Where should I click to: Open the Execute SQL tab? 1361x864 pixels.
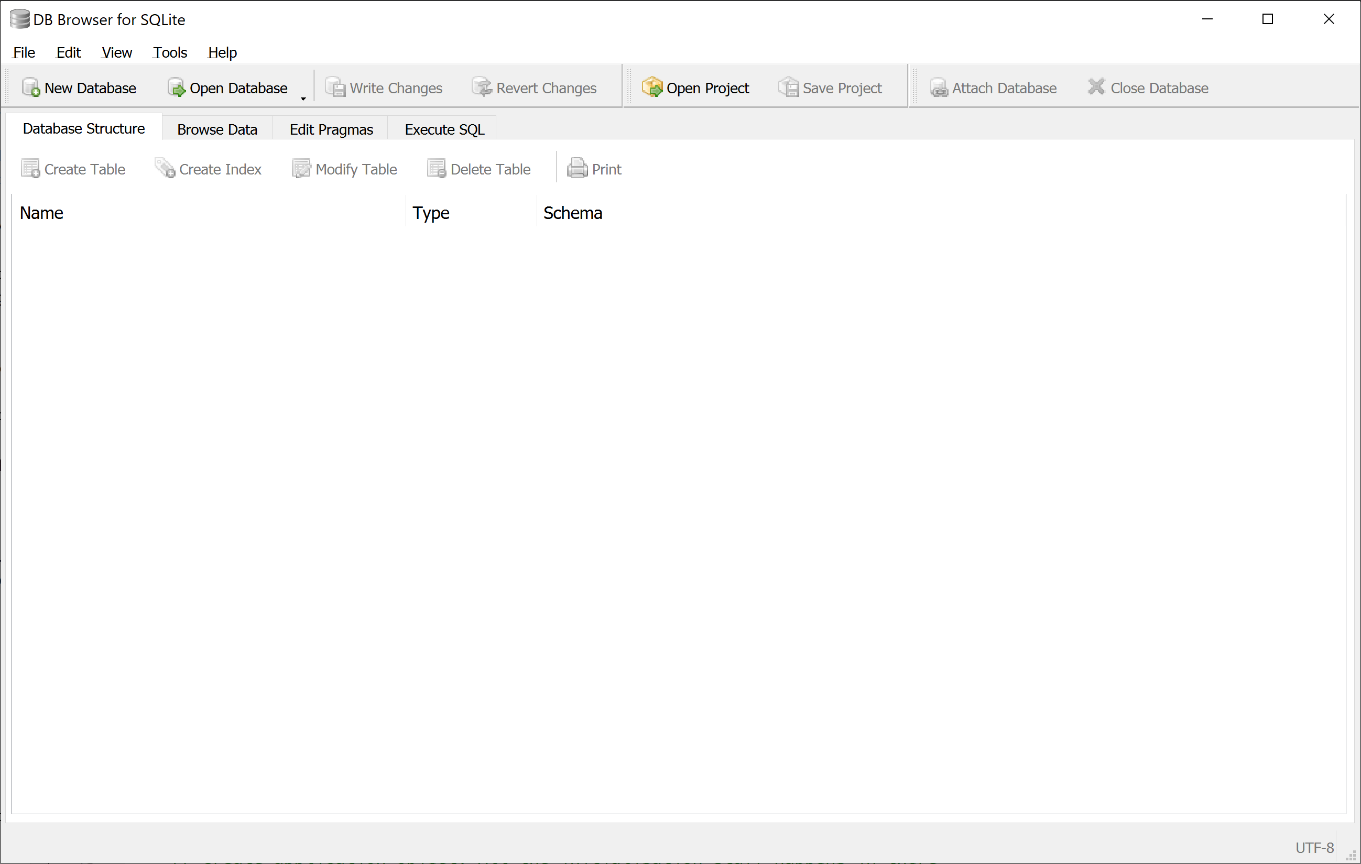443,129
